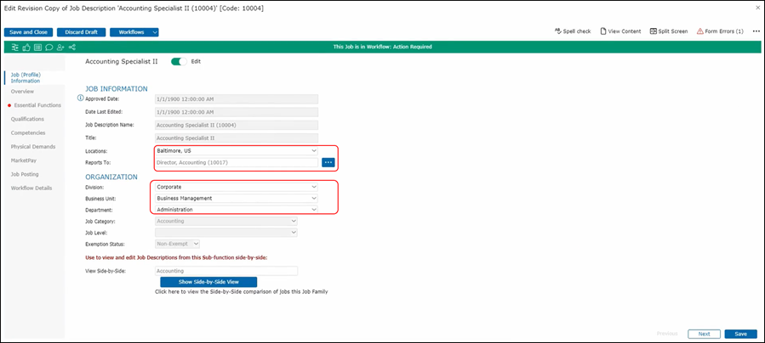The image size is (765, 343).
Task: Open the comments speech bubble icon
Action: click(49, 47)
